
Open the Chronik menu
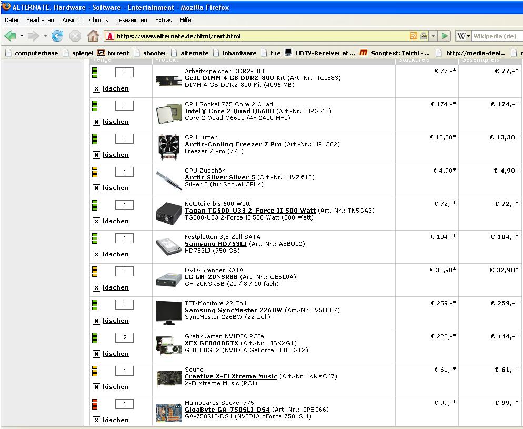[99, 20]
